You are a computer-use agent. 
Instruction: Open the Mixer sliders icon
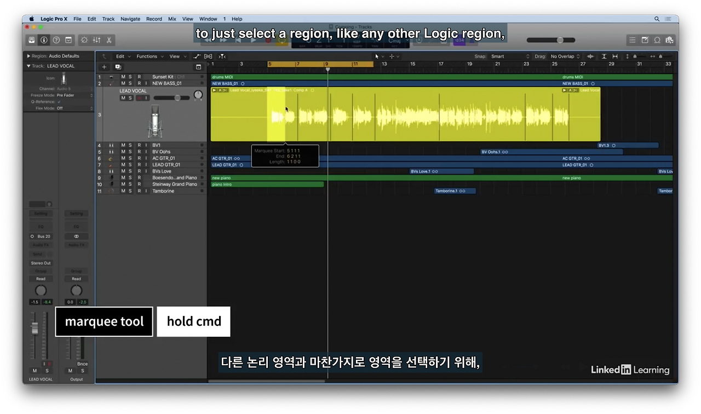97,40
